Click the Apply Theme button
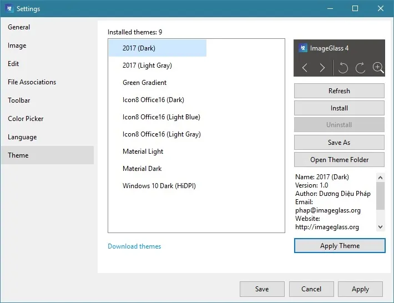Screen dimensions: 394x303 coord(340,245)
